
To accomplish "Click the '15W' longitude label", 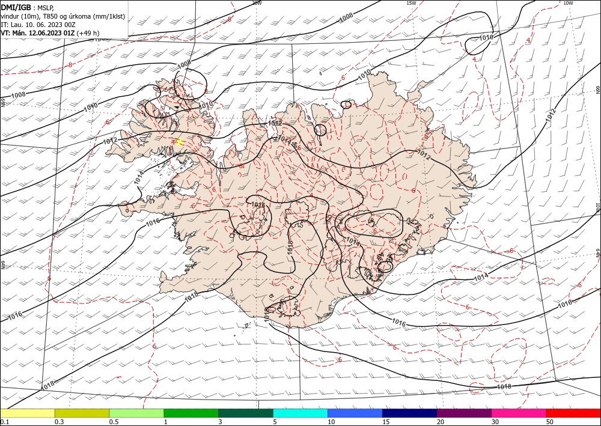I will [411, 3].
